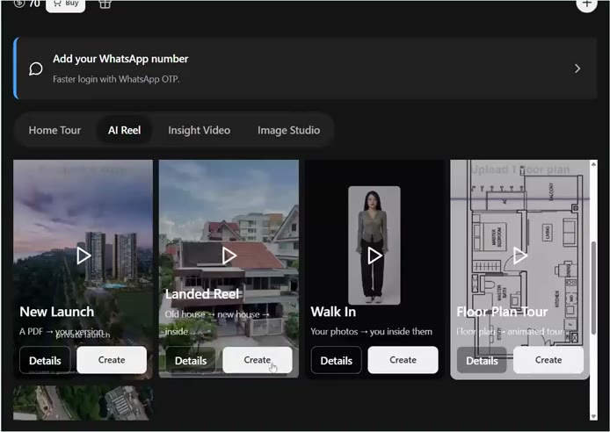
Task: Play the Walk In preview video
Action: point(374,256)
